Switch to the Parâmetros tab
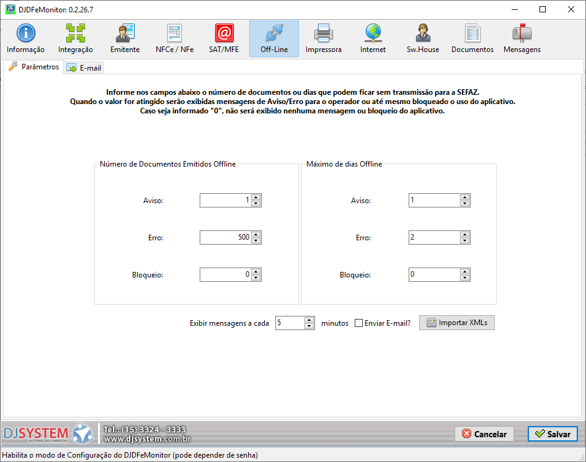This screenshot has height=462, width=586. click(33, 67)
